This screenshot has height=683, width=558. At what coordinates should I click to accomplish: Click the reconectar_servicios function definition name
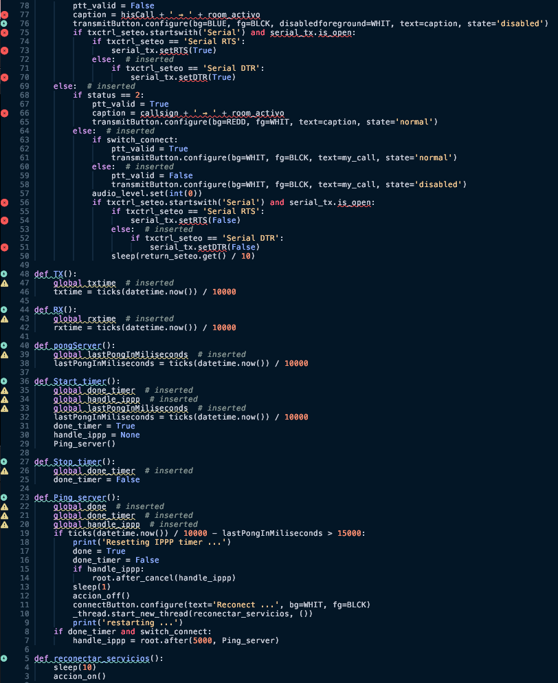coord(102,659)
